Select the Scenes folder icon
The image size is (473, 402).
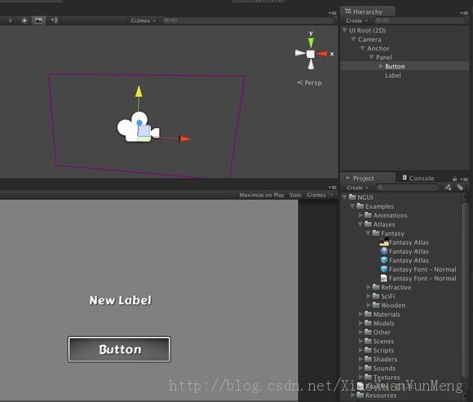click(368, 341)
